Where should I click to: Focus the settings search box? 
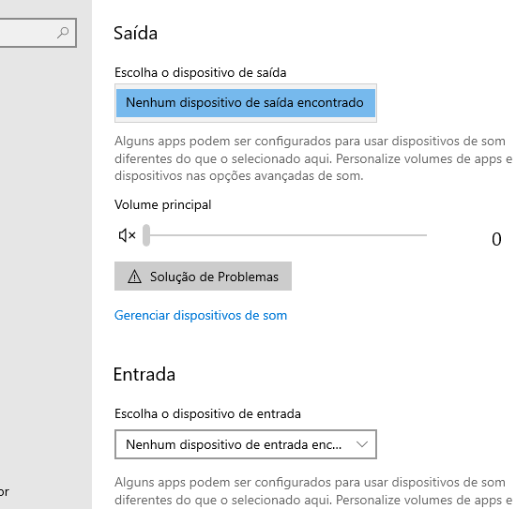click(x=38, y=33)
